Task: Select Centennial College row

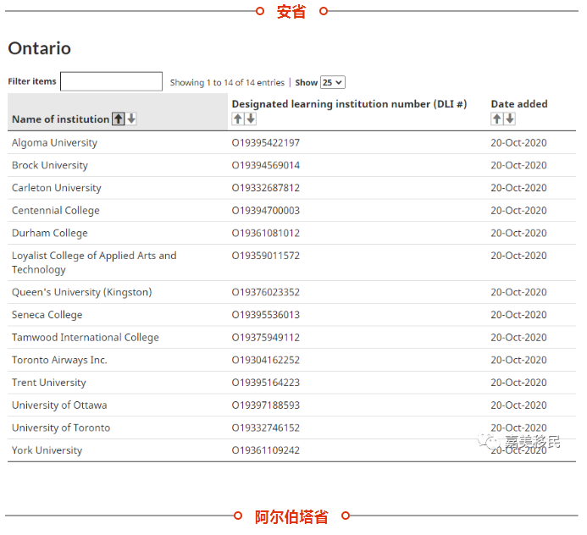Action: pyautogui.click(x=55, y=211)
